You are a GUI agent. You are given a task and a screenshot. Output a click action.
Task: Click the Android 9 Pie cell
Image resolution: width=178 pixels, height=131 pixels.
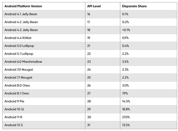[x=44, y=101]
